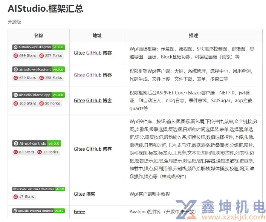Open Gitee link in wpf-diagram row
Image resolution: width=266 pixels, height=222 pixels.
point(79,53)
